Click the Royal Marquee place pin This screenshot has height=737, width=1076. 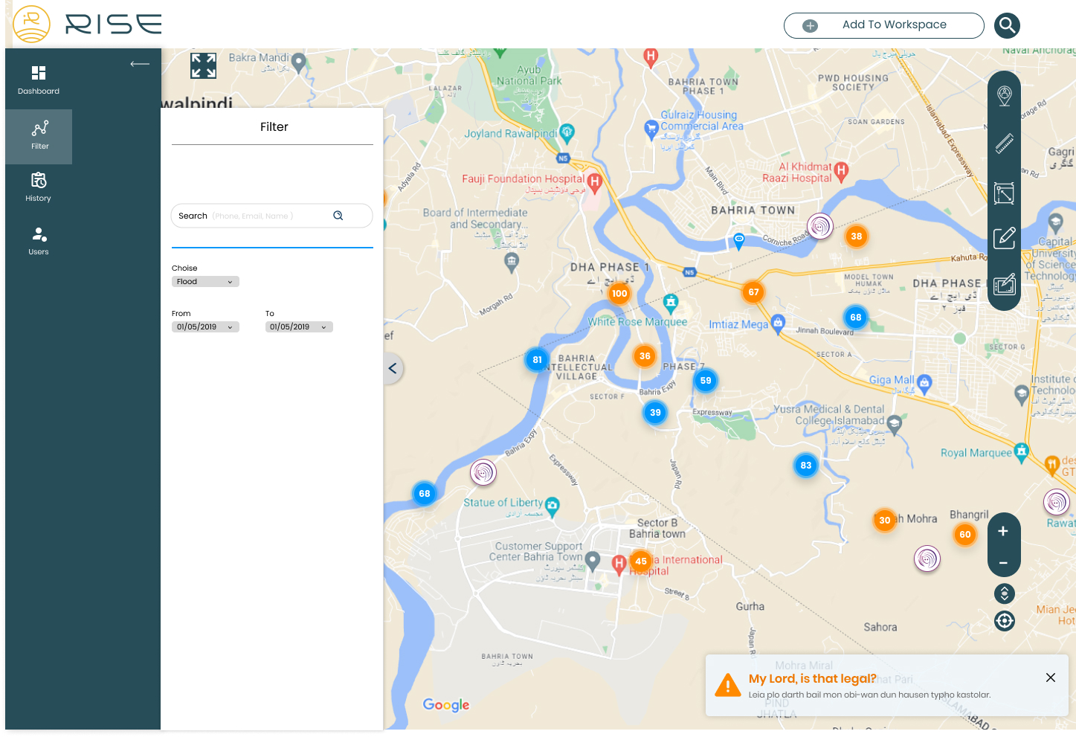[1022, 452]
